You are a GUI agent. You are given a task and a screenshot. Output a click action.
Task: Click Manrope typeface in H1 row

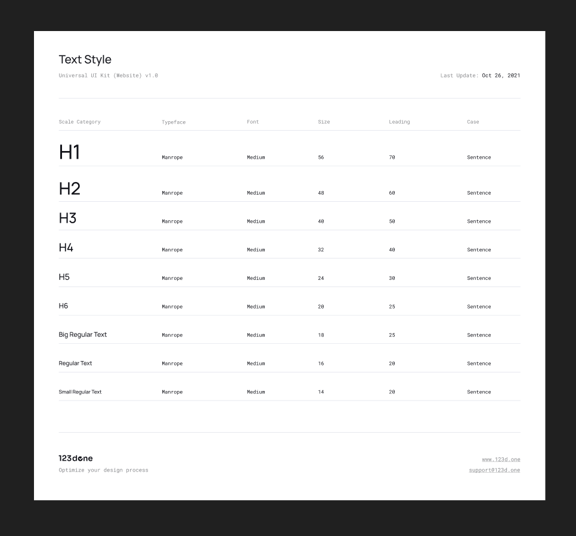point(172,158)
